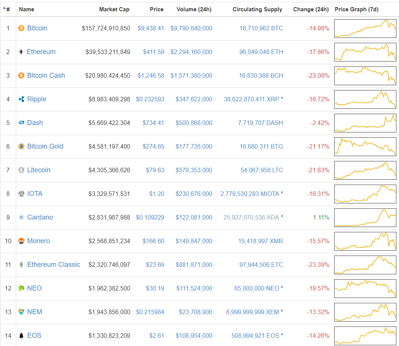Sort by Circulating Supply column header
Image resolution: width=399 pixels, height=346 pixels.
point(257,9)
